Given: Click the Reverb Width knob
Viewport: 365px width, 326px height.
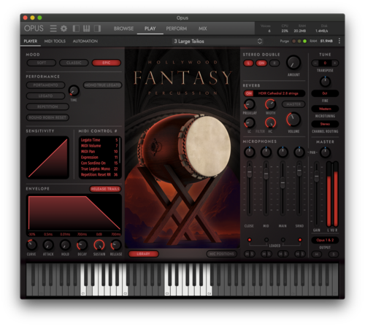Looking at the screenshot, I should point(270,104).
